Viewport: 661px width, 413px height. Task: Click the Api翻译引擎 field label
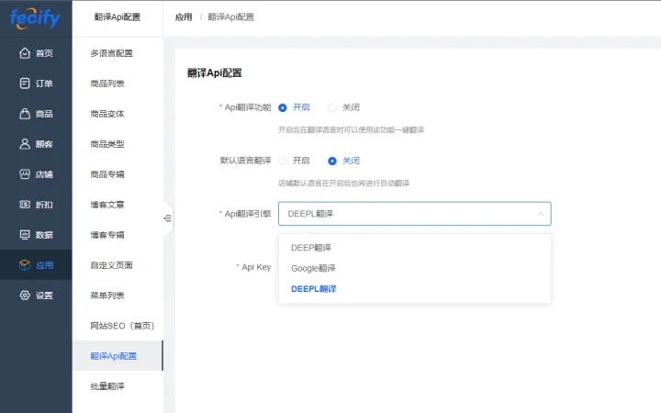pos(248,214)
